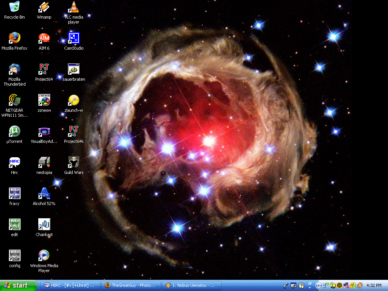Expand hidden system tray icons

pos(318,285)
